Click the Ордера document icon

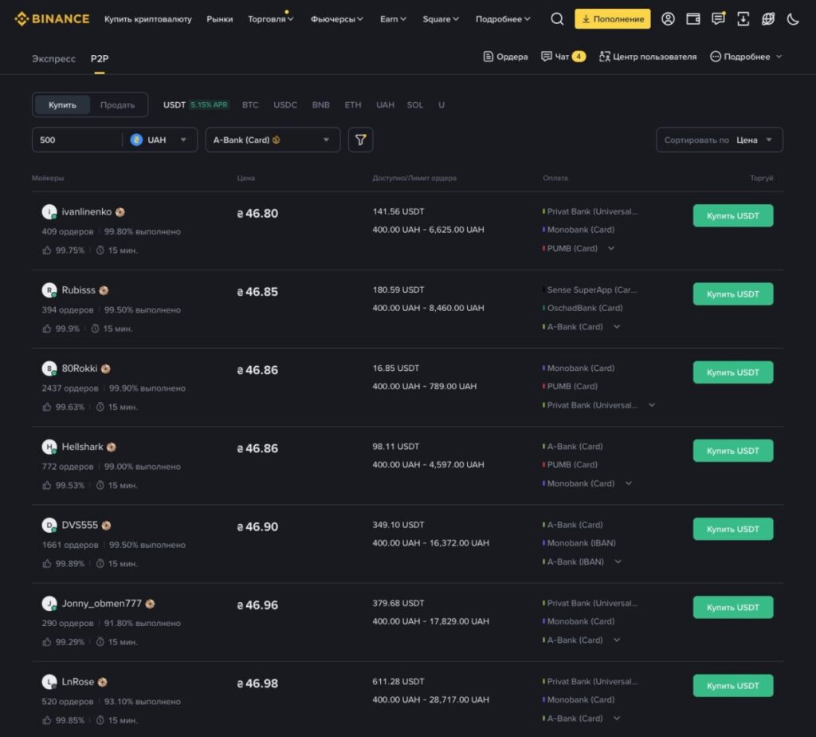488,57
